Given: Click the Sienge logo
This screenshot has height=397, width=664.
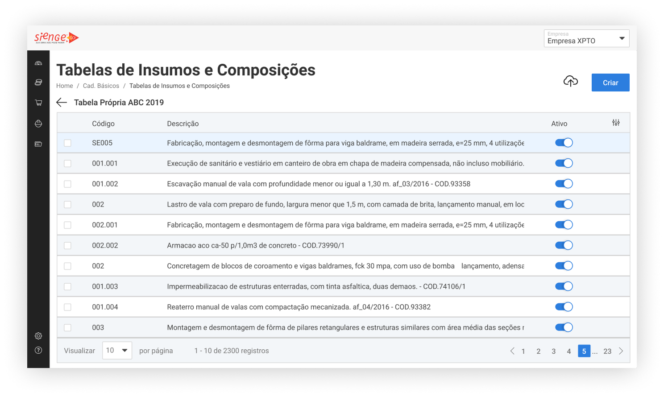Looking at the screenshot, I should click(56, 38).
